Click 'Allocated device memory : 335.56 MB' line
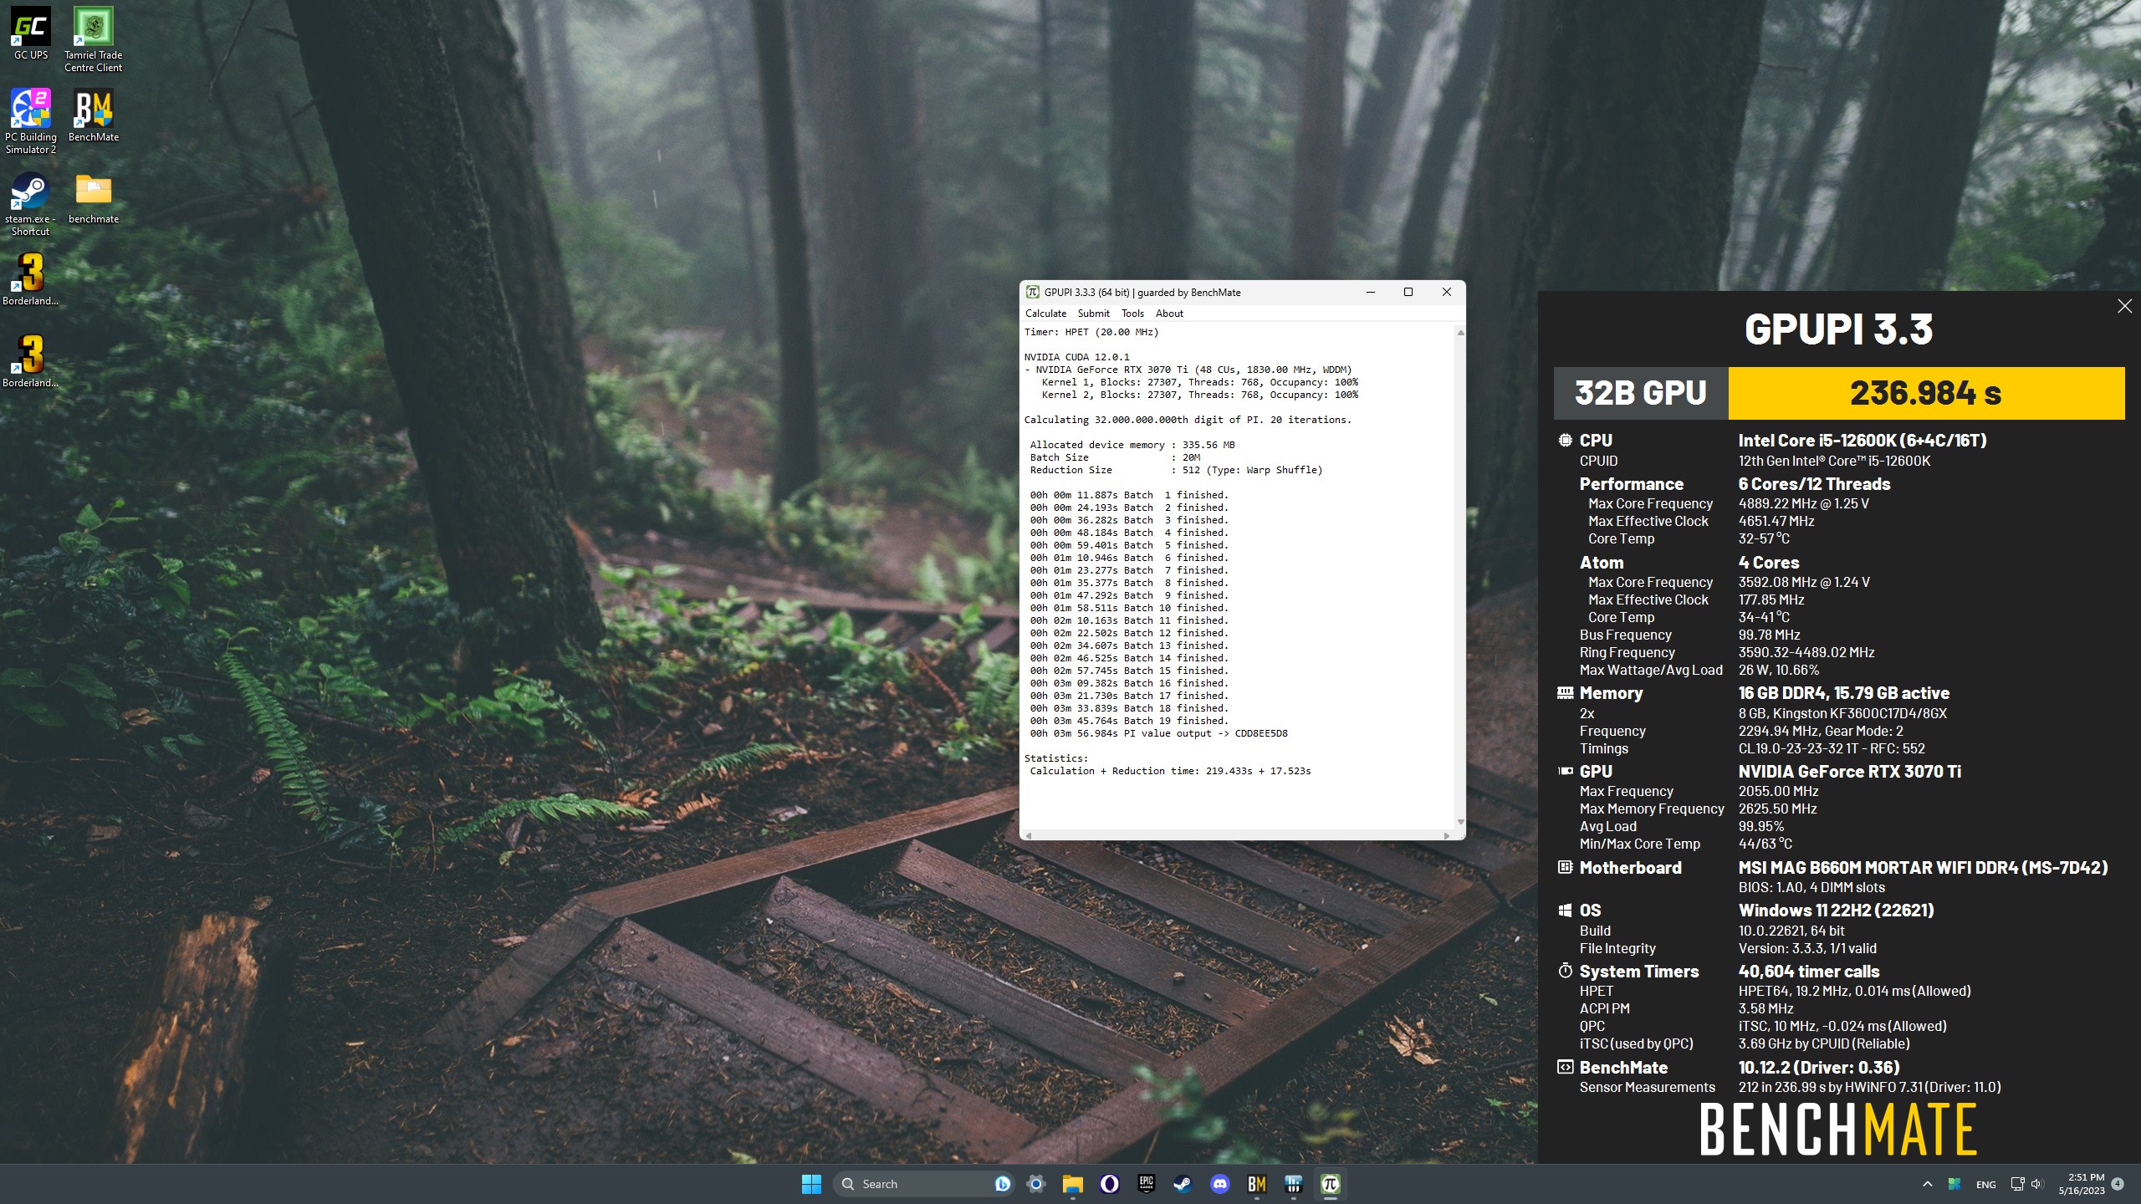Image resolution: width=2141 pixels, height=1204 pixels. click(1132, 445)
